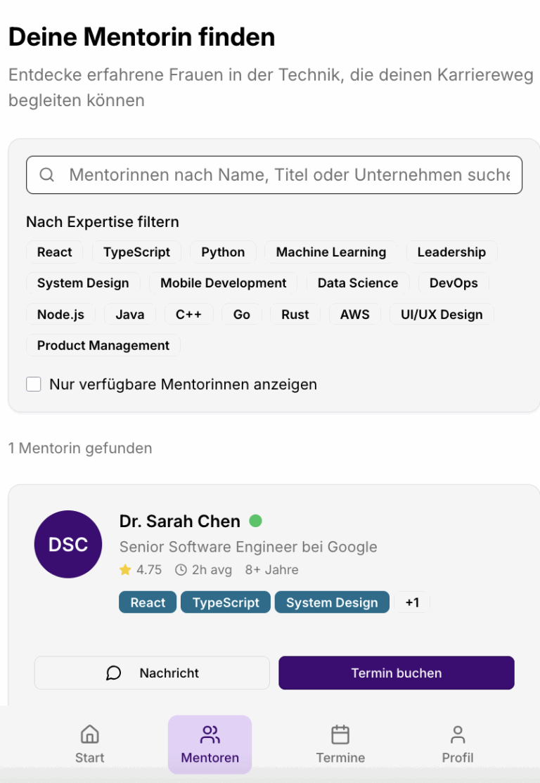Click Sarah Chen's green online status dot
Screen dimensions: 540x783
point(256,521)
